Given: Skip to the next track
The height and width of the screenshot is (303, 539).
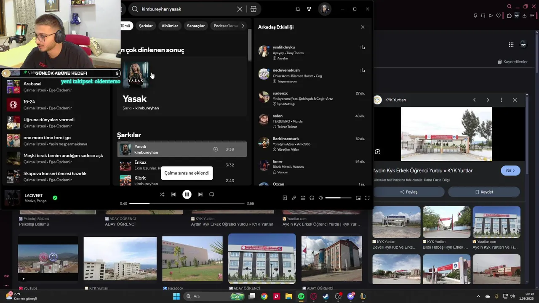Looking at the screenshot, I should 200,194.
